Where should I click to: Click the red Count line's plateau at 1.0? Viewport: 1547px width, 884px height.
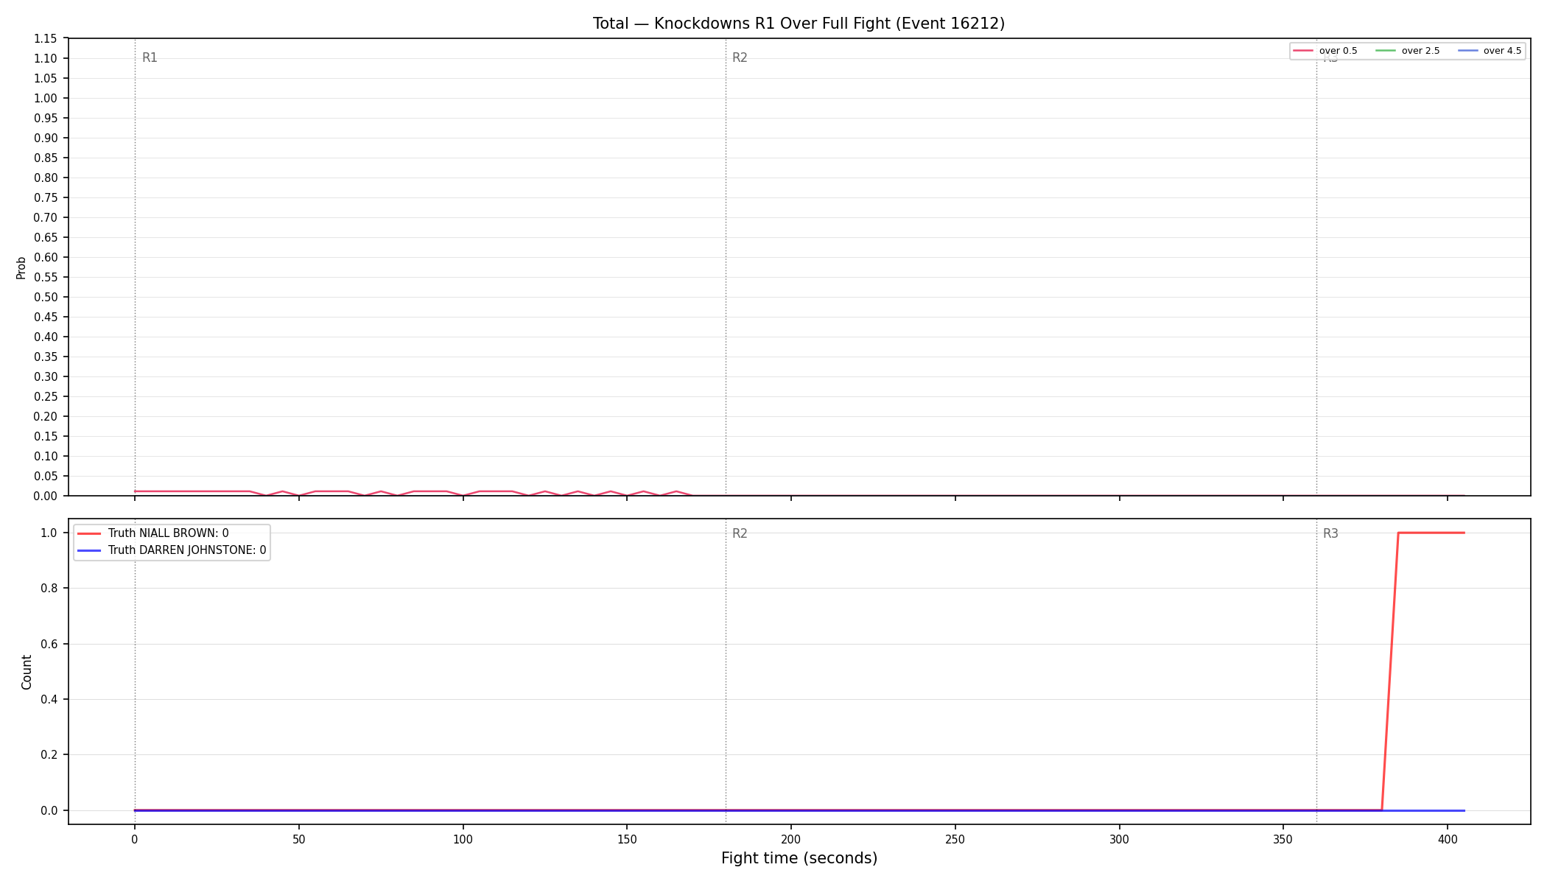(x=1431, y=533)
